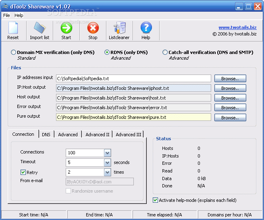Minimize the dToolz window
264x220 pixels.
pyautogui.click(x=239, y=6)
